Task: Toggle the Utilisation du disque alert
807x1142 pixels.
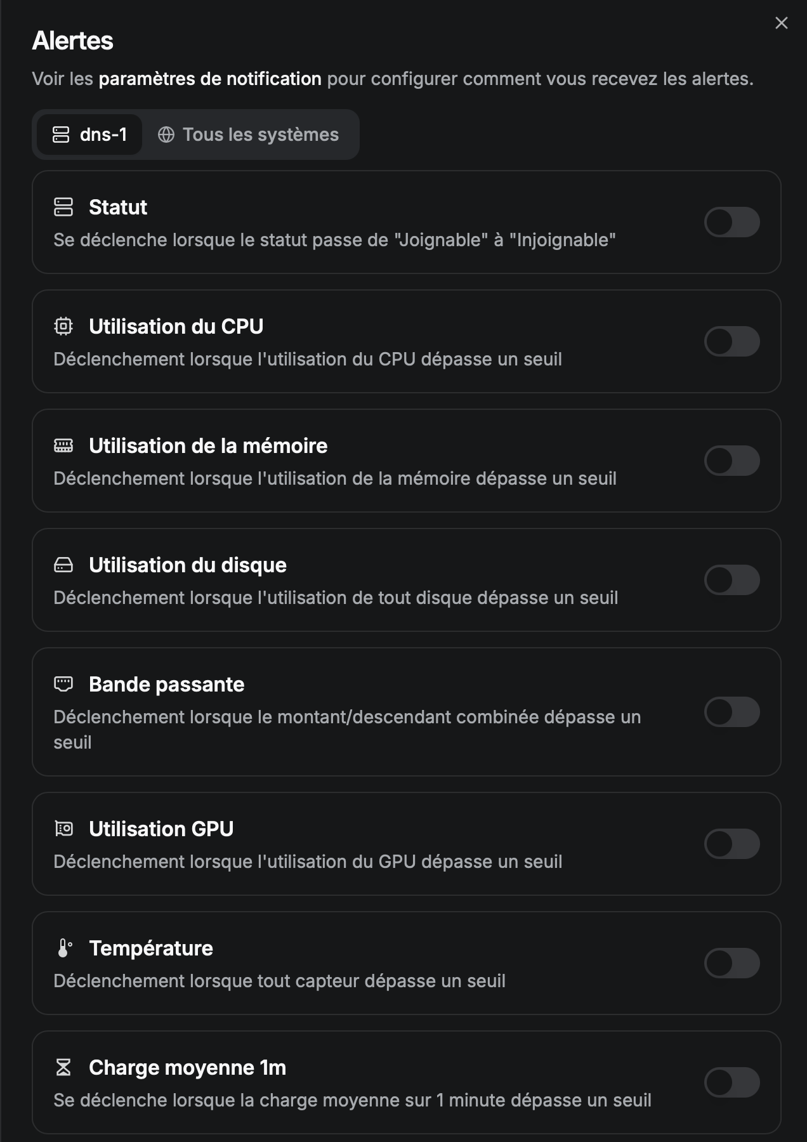Action: tap(732, 580)
